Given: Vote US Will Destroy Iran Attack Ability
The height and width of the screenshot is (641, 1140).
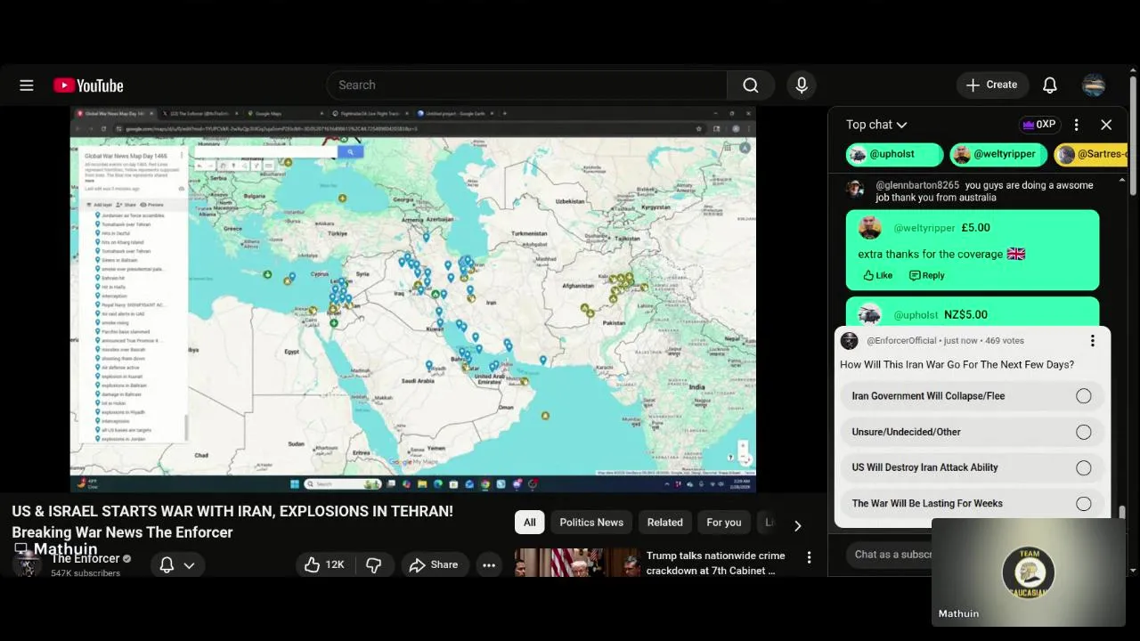Looking at the screenshot, I should (x=972, y=467).
